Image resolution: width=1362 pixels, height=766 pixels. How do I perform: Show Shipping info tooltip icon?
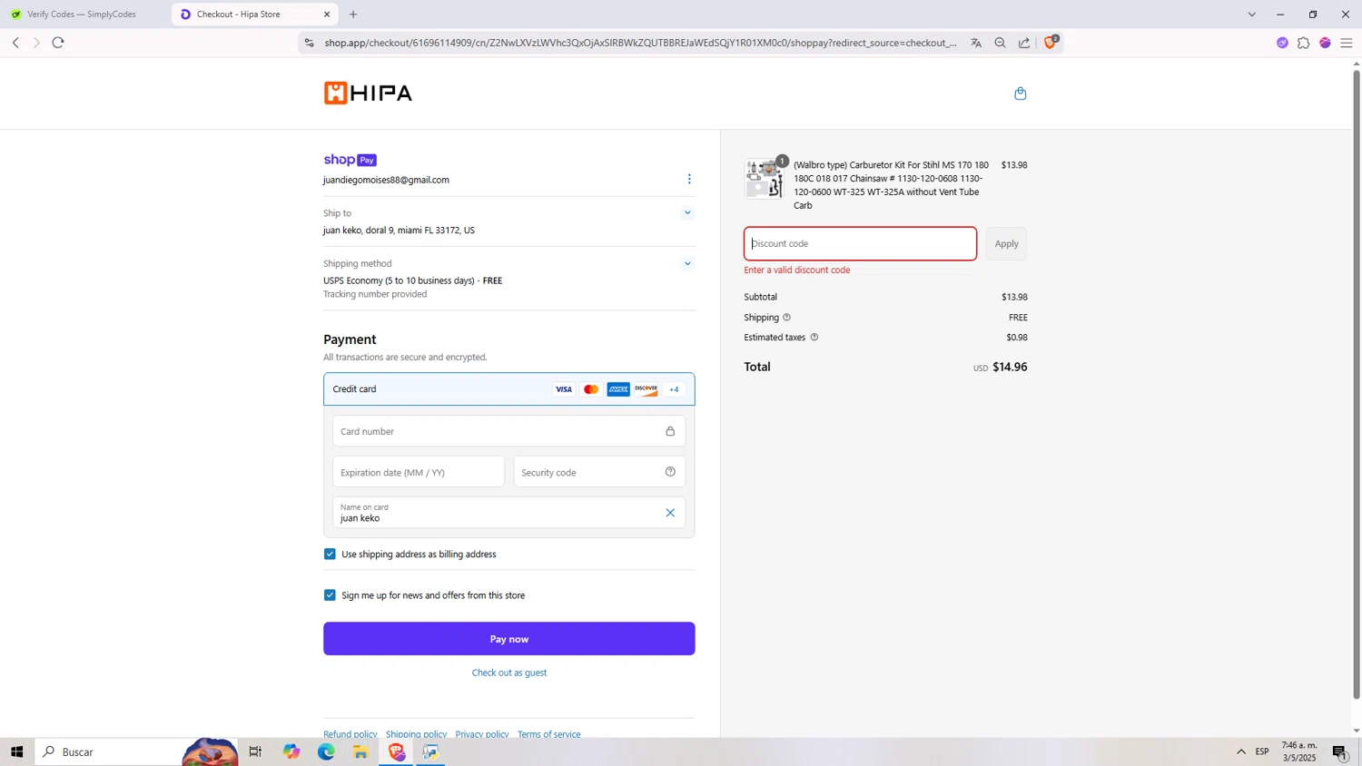(x=786, y=318)
